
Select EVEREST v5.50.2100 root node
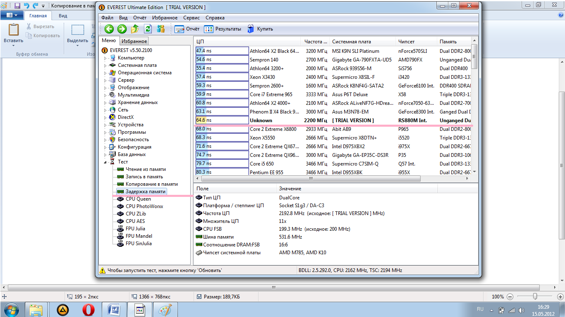tap(131, 50)
